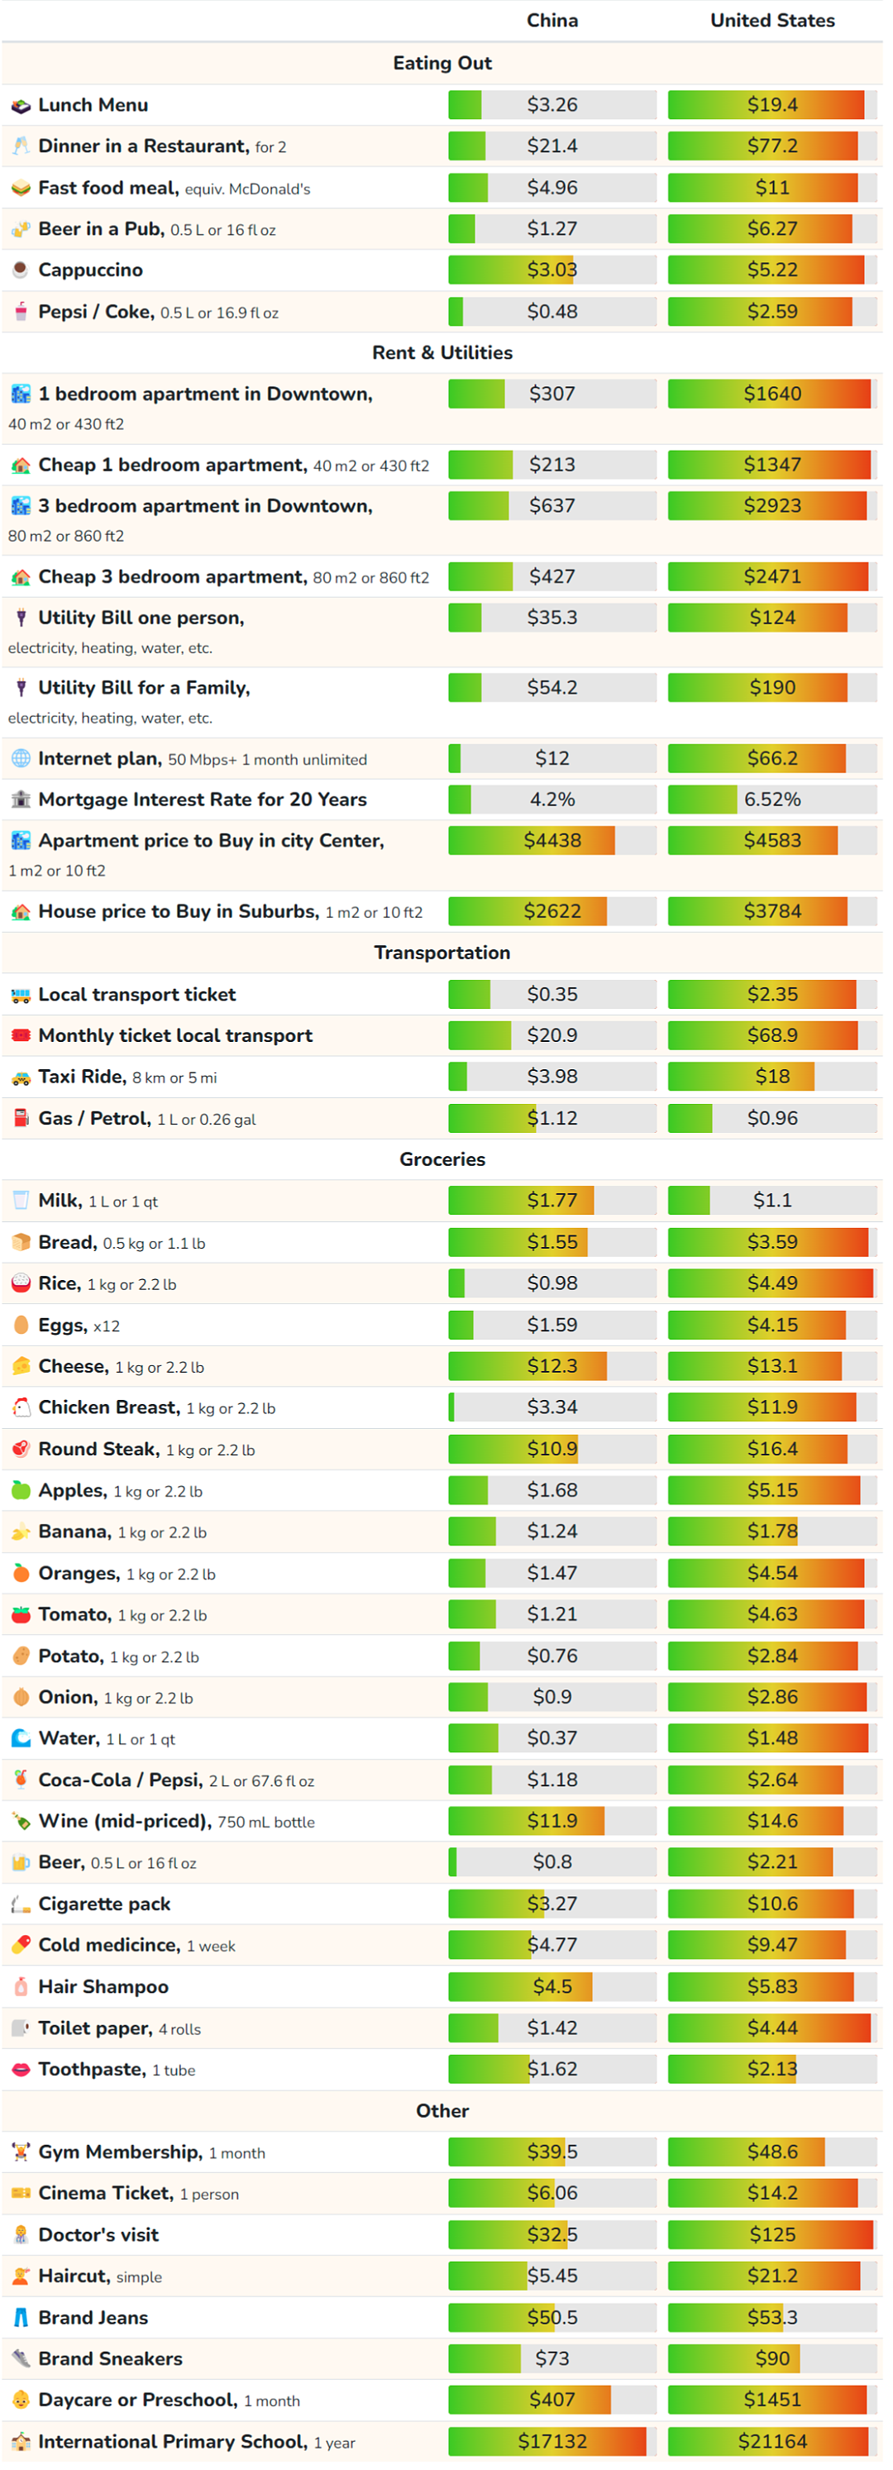Click the Wine bottle icon
The width and height of the screenshot is (893, 2470).
20,1822
